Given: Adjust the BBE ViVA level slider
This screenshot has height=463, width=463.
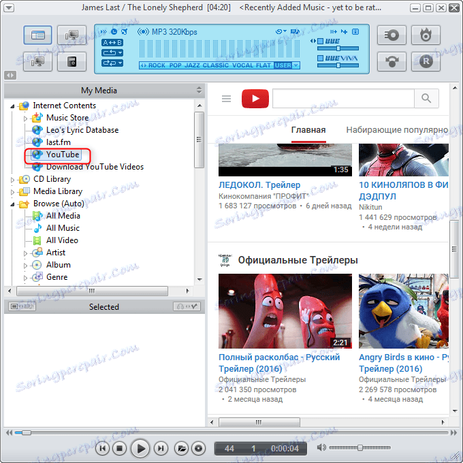Looking at the screenshot, I should pos(338,65).
